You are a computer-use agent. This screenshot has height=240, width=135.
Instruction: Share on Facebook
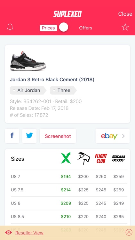12,136
